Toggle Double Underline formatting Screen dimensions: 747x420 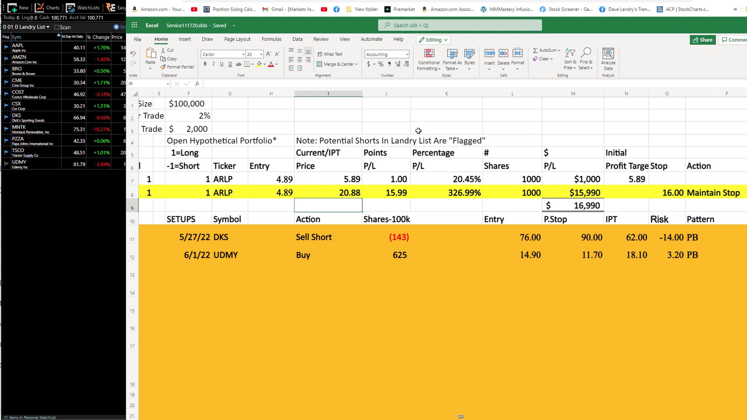pos(230,64)
